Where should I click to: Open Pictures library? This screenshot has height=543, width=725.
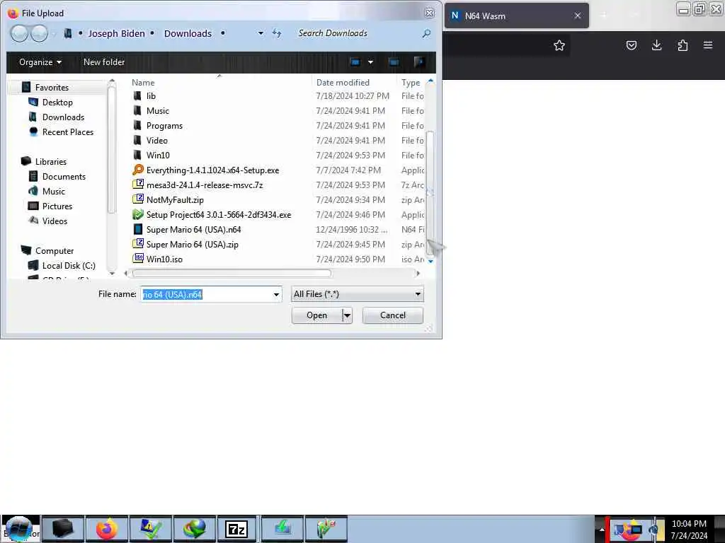coord(57,206)
